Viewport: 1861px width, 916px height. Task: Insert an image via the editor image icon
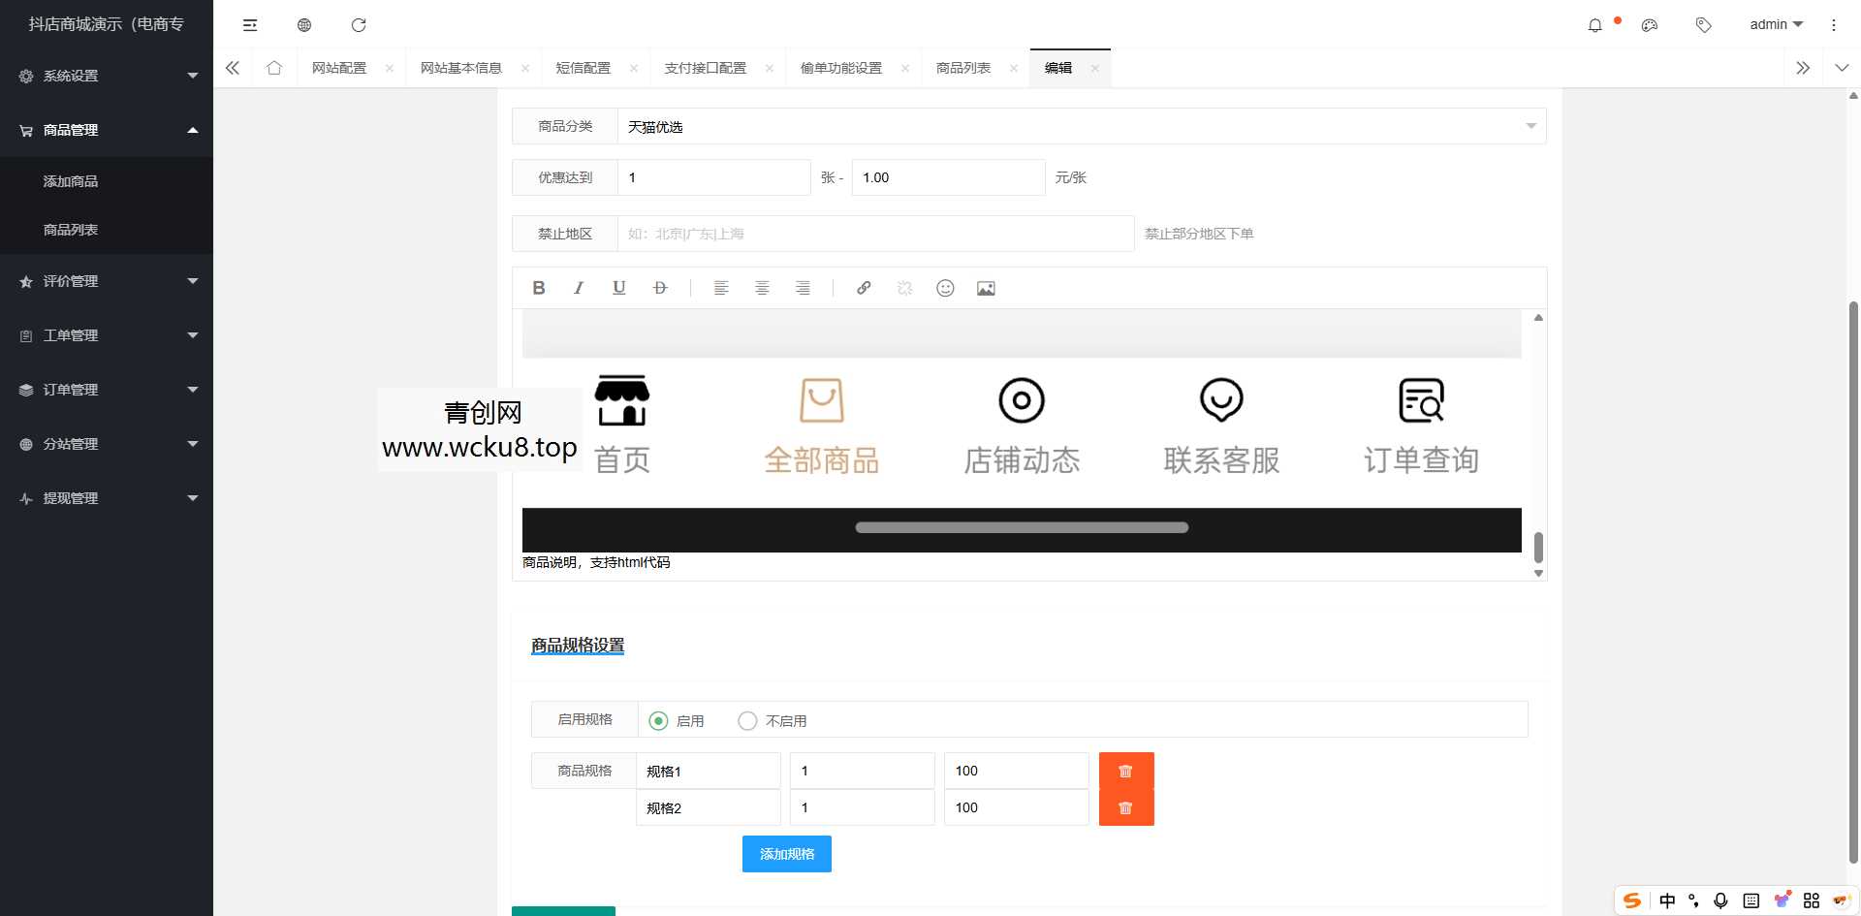point(985,288)
